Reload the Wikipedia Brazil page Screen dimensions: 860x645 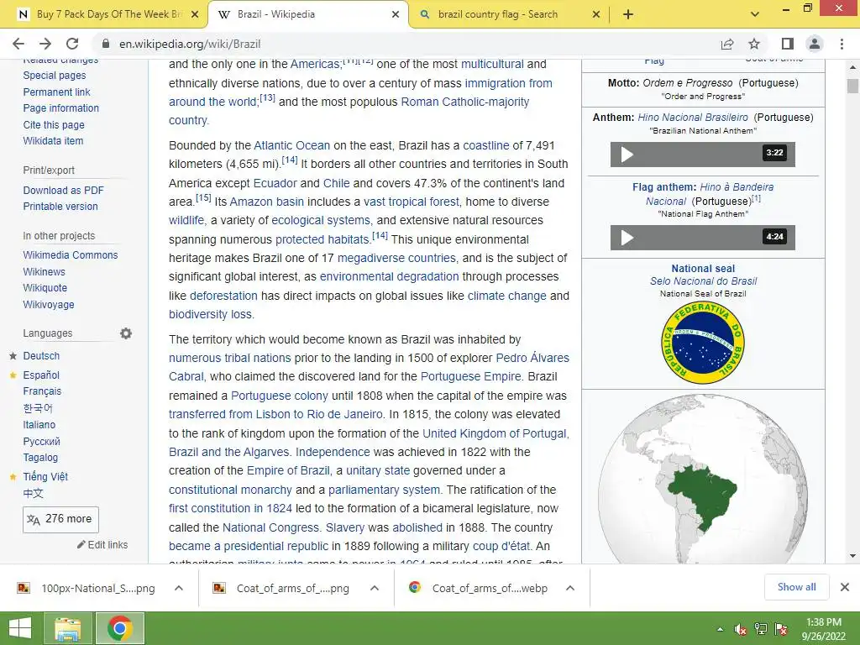coord(72,44)
